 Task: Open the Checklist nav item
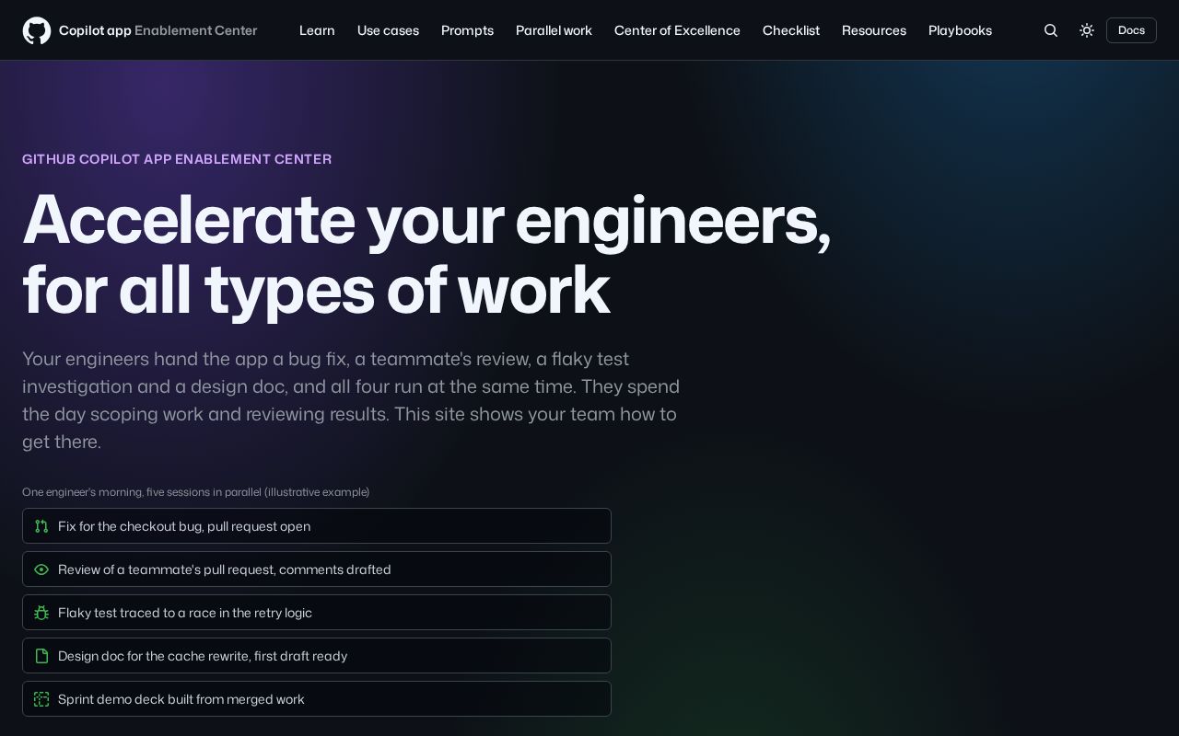point(791,30)
